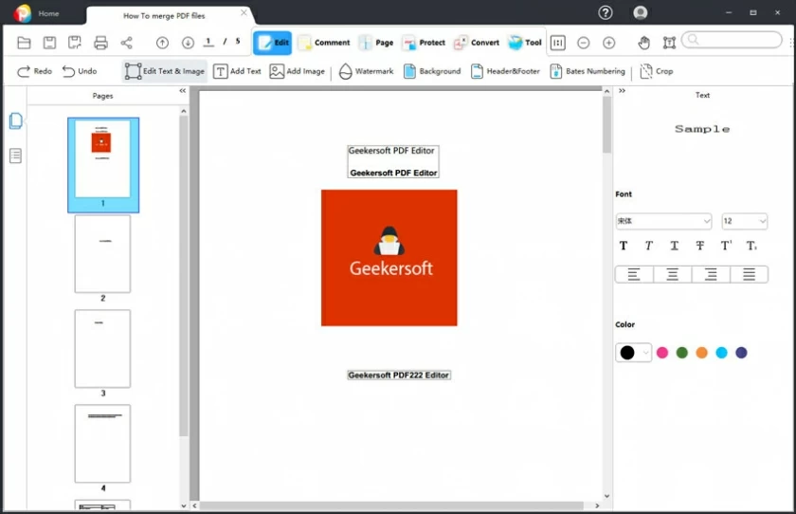Click the text selection tool icon

(x=669, y=43)
